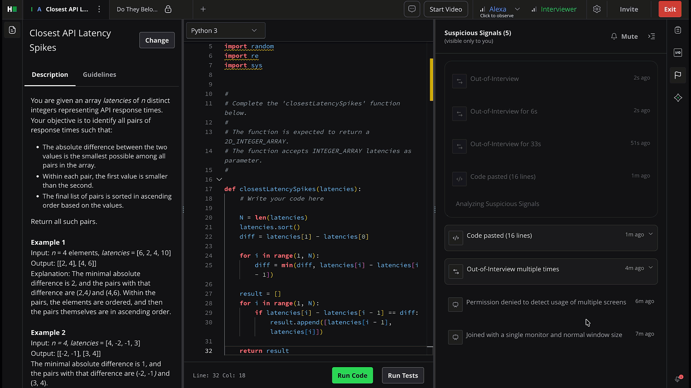Image resolution: width=691 pixels, height=388 pixels.
Task: Collapse the suspicious signals panel icon
Action: coord(651,36)
